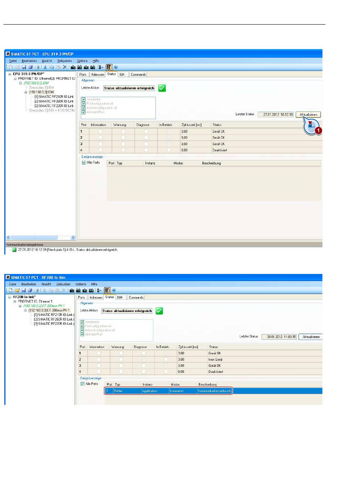Click blue Help icon in CPU 319-3 window
Viewport: 338px width, 497px height.
(x=116, y=67)
